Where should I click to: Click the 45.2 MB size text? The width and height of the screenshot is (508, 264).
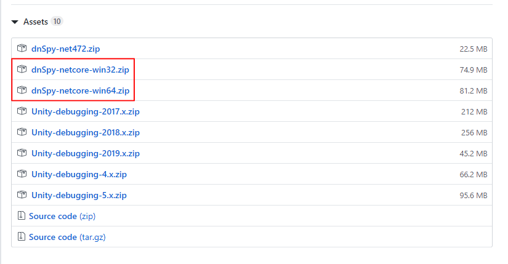pyautogui.click(x=474, y=154)
